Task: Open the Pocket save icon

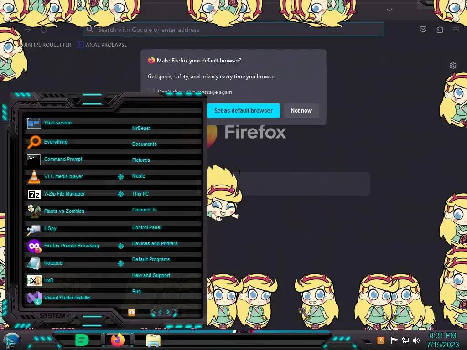Action: [x=423, y=29]
